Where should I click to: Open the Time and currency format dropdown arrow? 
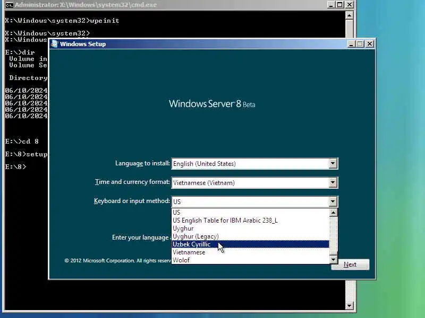[333, 182]
